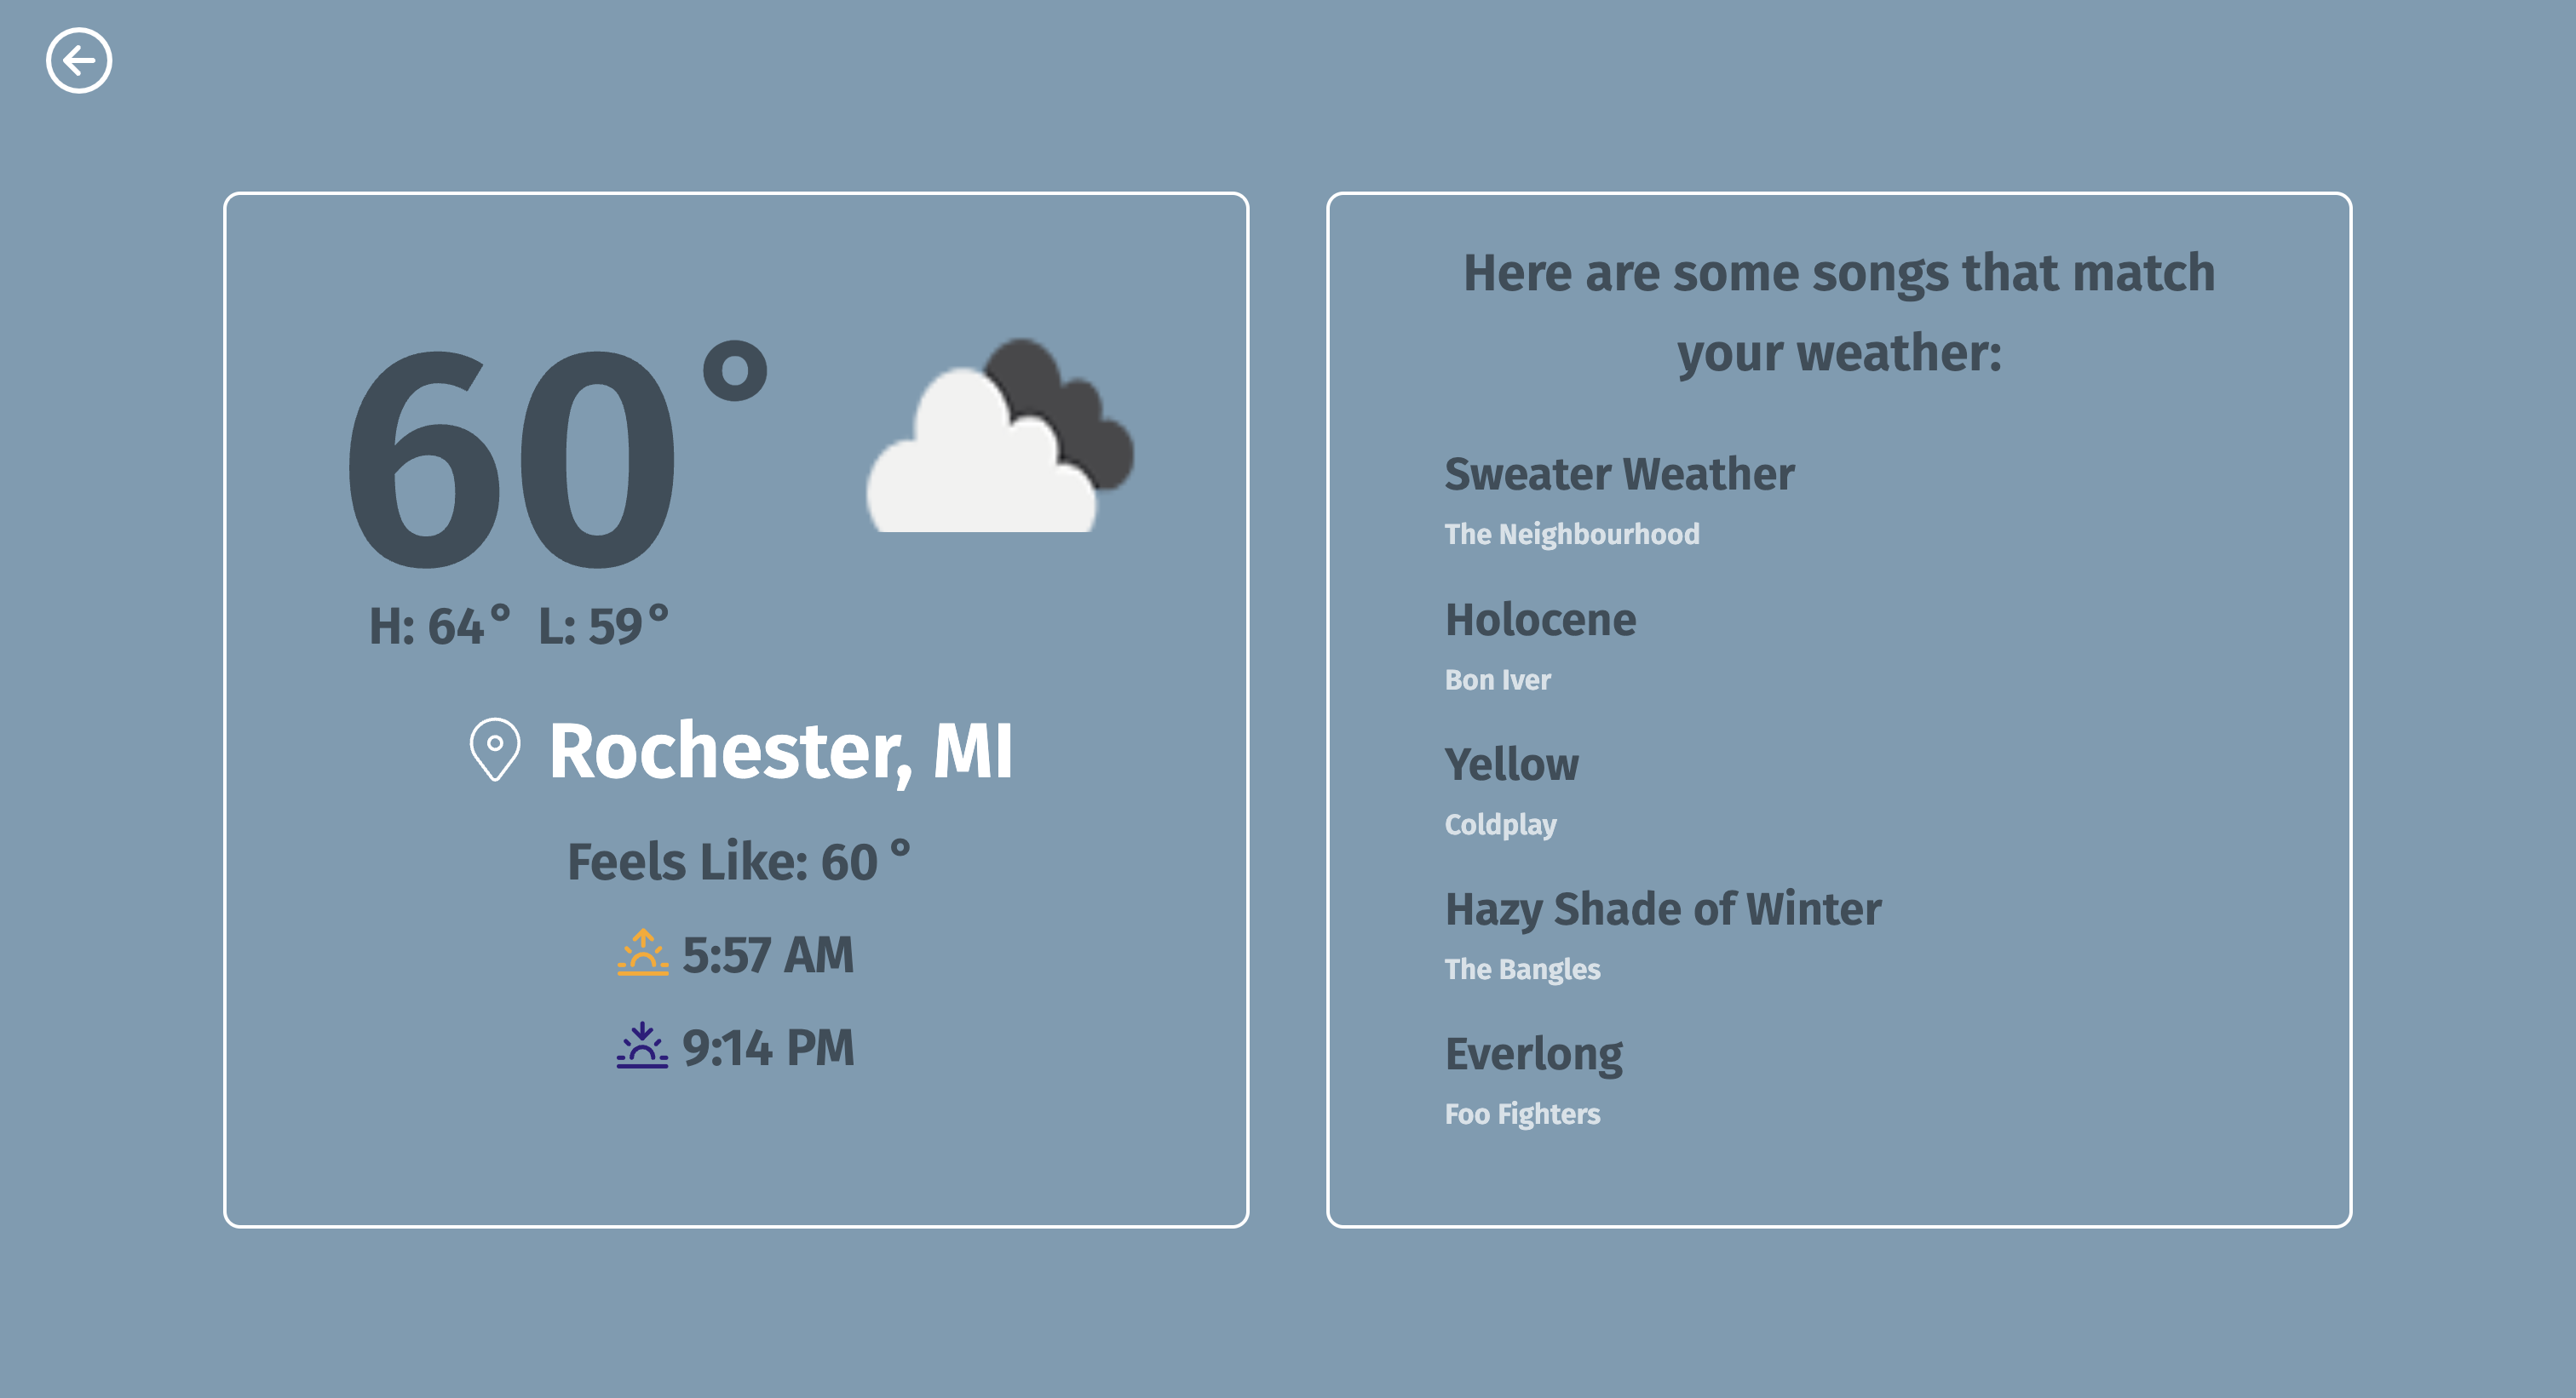Click the purple sunset icon
The height and width of the screenshot is (1398, 2576).
[642, 1046]
